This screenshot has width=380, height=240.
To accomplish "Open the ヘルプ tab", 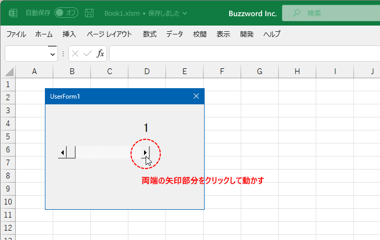I will [272, 34].
